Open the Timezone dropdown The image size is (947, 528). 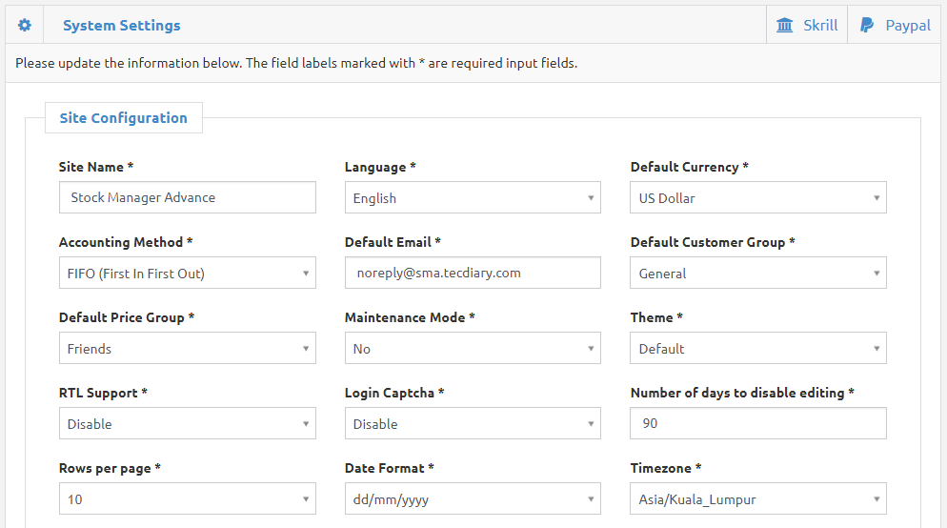coord(758,499)
